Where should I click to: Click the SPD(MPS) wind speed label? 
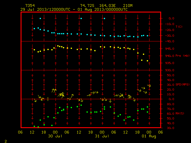182,85
